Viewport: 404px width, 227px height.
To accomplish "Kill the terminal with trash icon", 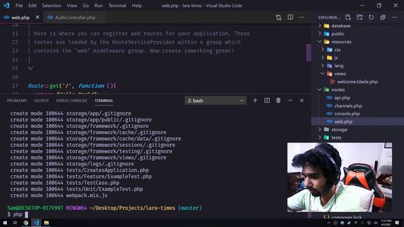I will point(278,100).
